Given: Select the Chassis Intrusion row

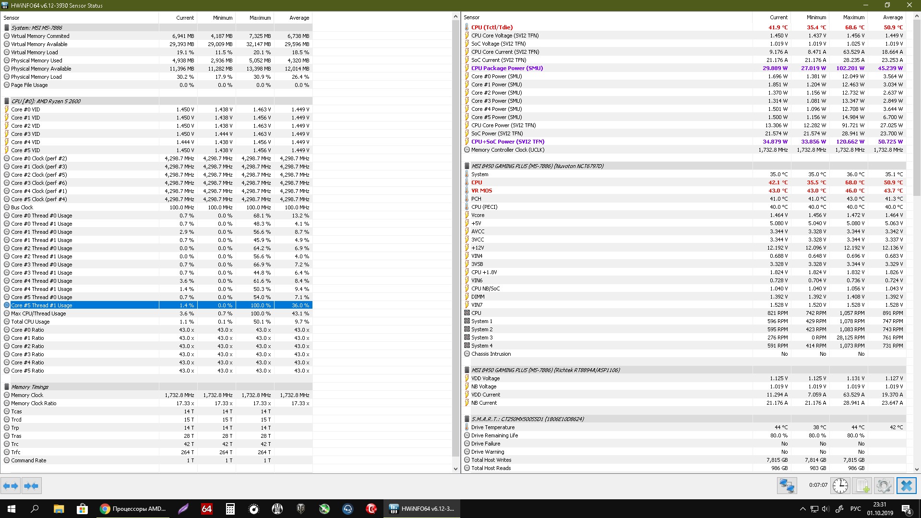Looking at the screenshot, I should (684, 354).
